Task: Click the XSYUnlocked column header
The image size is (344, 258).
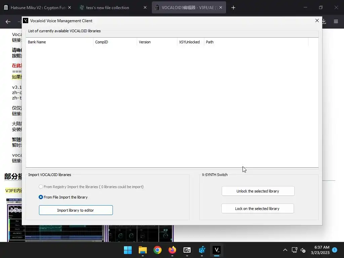Action: click(190, 42)
